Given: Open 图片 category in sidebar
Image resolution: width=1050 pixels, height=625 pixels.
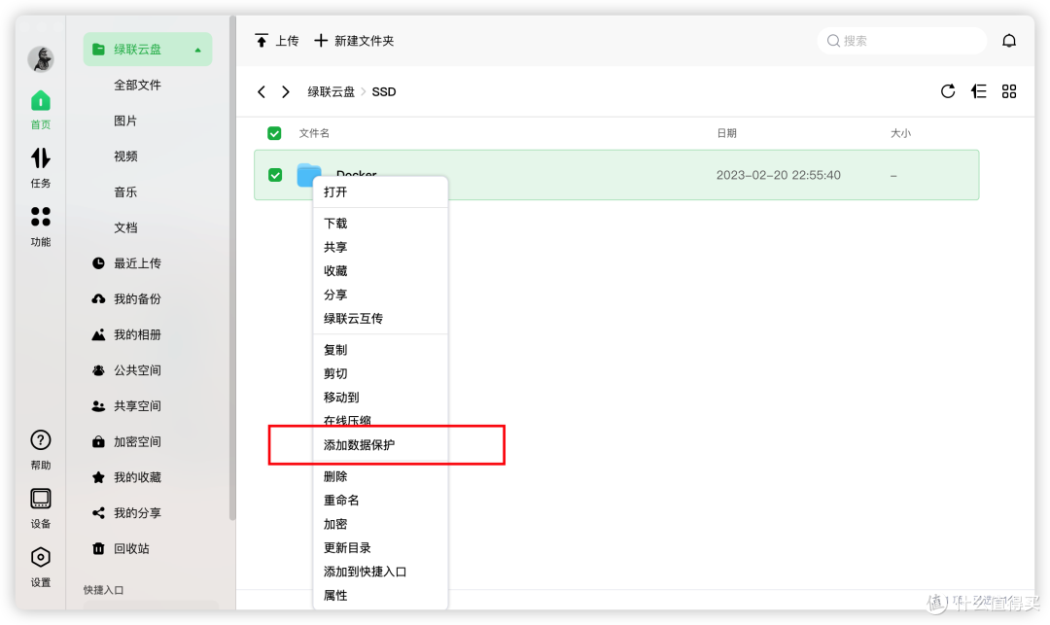Looking at the screenshot, I should coord(125,121).
